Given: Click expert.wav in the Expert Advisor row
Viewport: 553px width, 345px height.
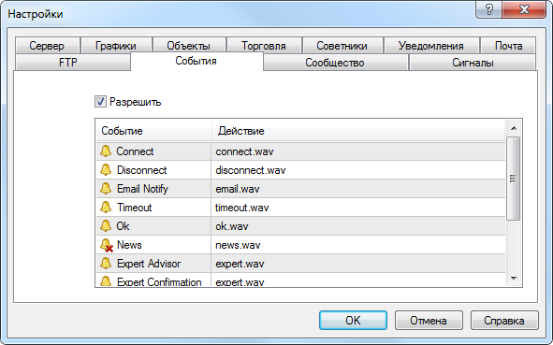Looking at the screenshot, I should pyautogui.click(x=358, y=264).
